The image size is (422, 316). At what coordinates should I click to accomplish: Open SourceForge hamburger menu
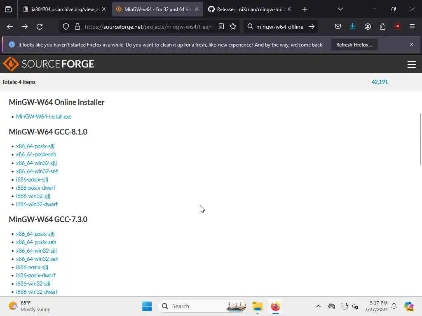coord(412,65)
